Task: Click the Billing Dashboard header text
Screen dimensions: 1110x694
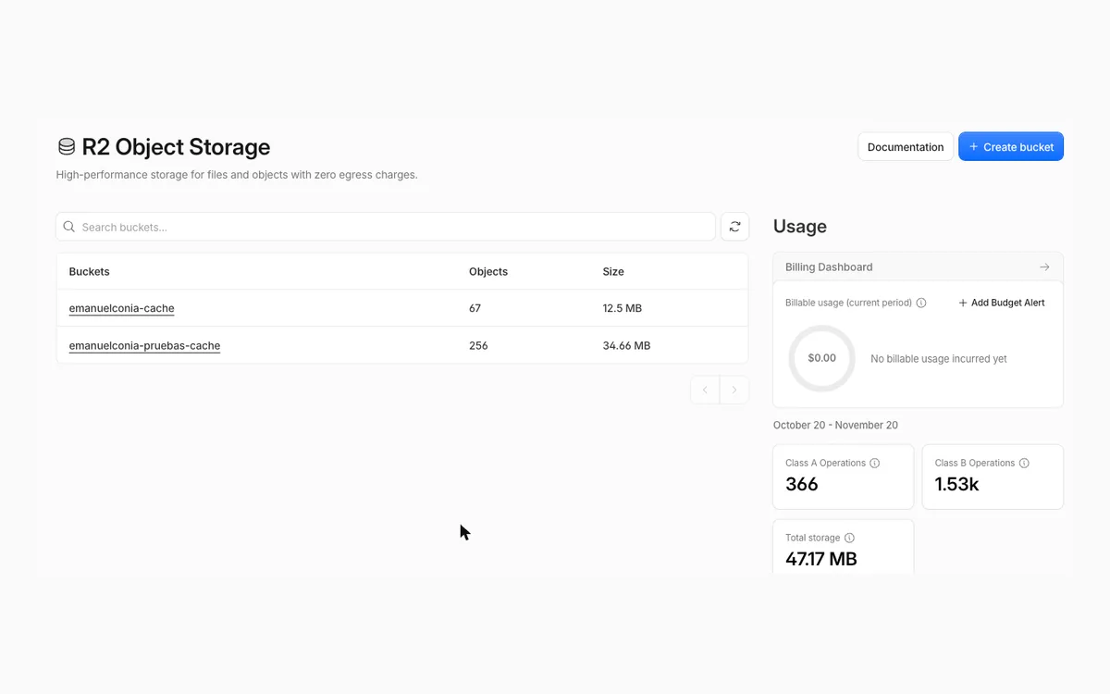Action: (x=829, y=267)
